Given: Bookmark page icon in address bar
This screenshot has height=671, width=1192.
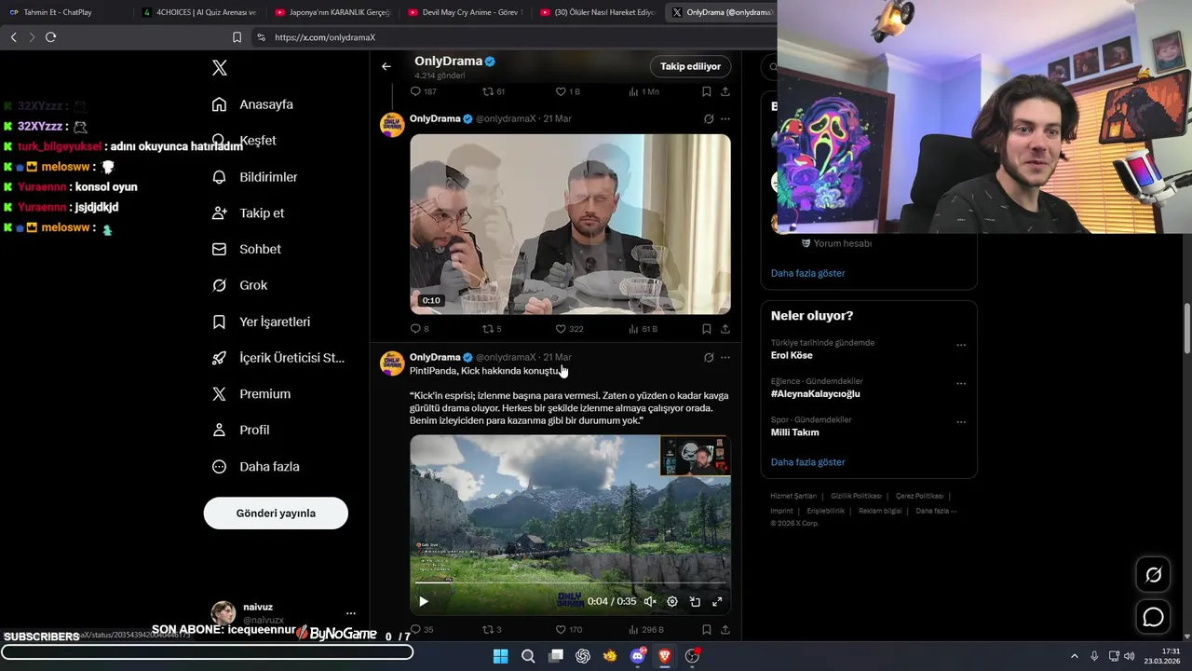Looking at the screenshot, I should pyautogui.click(x=237, y=37).
